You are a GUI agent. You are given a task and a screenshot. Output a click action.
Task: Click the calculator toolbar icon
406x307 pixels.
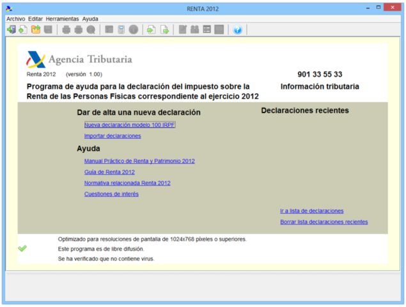tap(121, 29)
